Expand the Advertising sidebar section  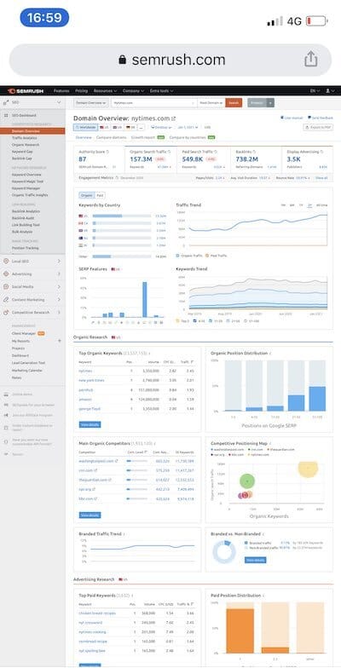59,274
